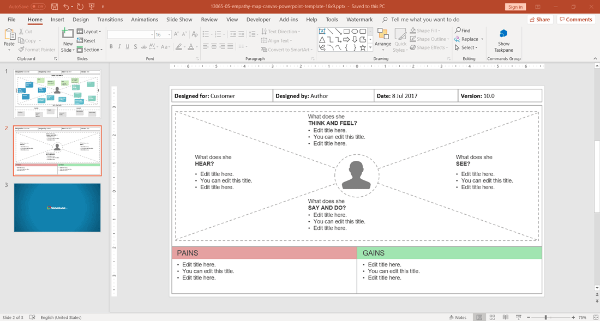Select the Rectangle shape in gallery

pyautogui.click(x=347, y=31)
